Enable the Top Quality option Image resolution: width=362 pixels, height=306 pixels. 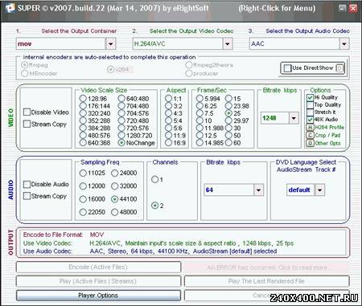(x=310, y=105)
